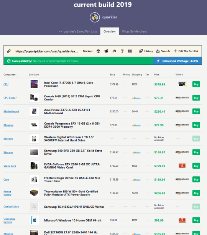207x235 pixels.
Task: Buy the Fractal Design Define R6 case
Action: coord(196,179)
